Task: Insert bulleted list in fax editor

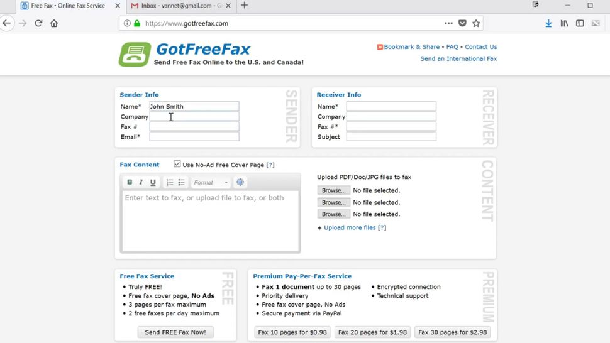Action: [181, 182]
